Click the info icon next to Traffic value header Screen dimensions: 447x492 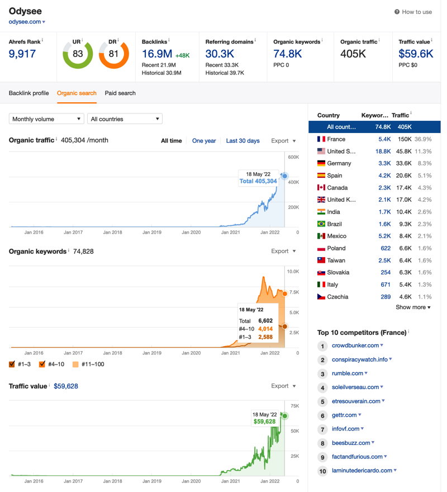click(x=431, y=40)
